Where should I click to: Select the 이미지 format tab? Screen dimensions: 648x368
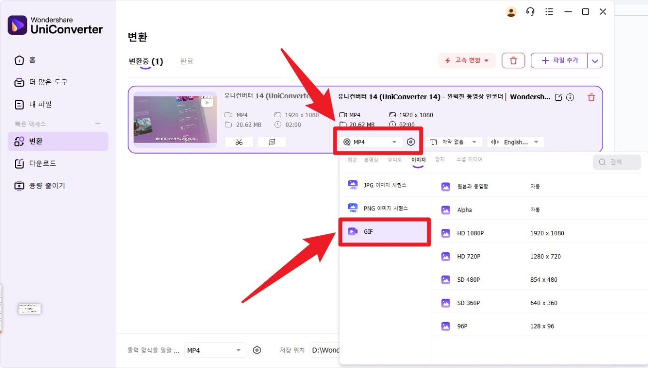pos(418,160)
